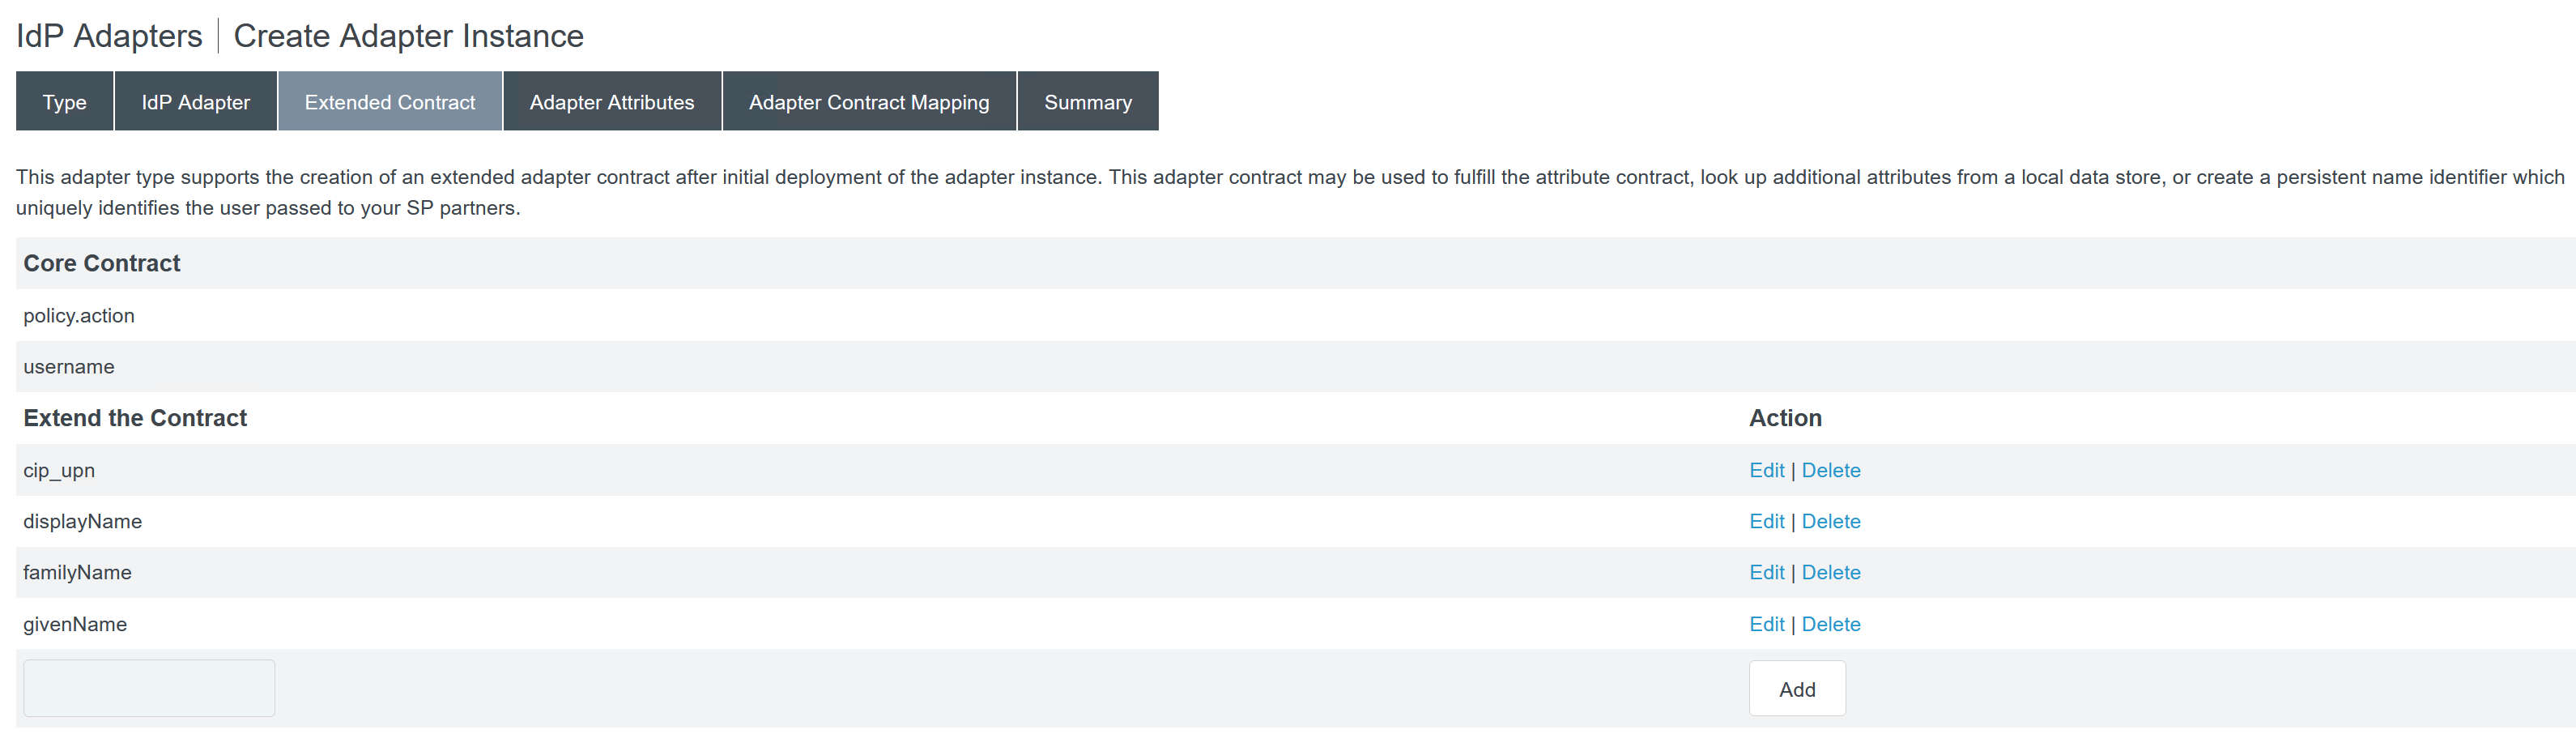
Task: Switch to the Type tab
Action: [64, 101]
